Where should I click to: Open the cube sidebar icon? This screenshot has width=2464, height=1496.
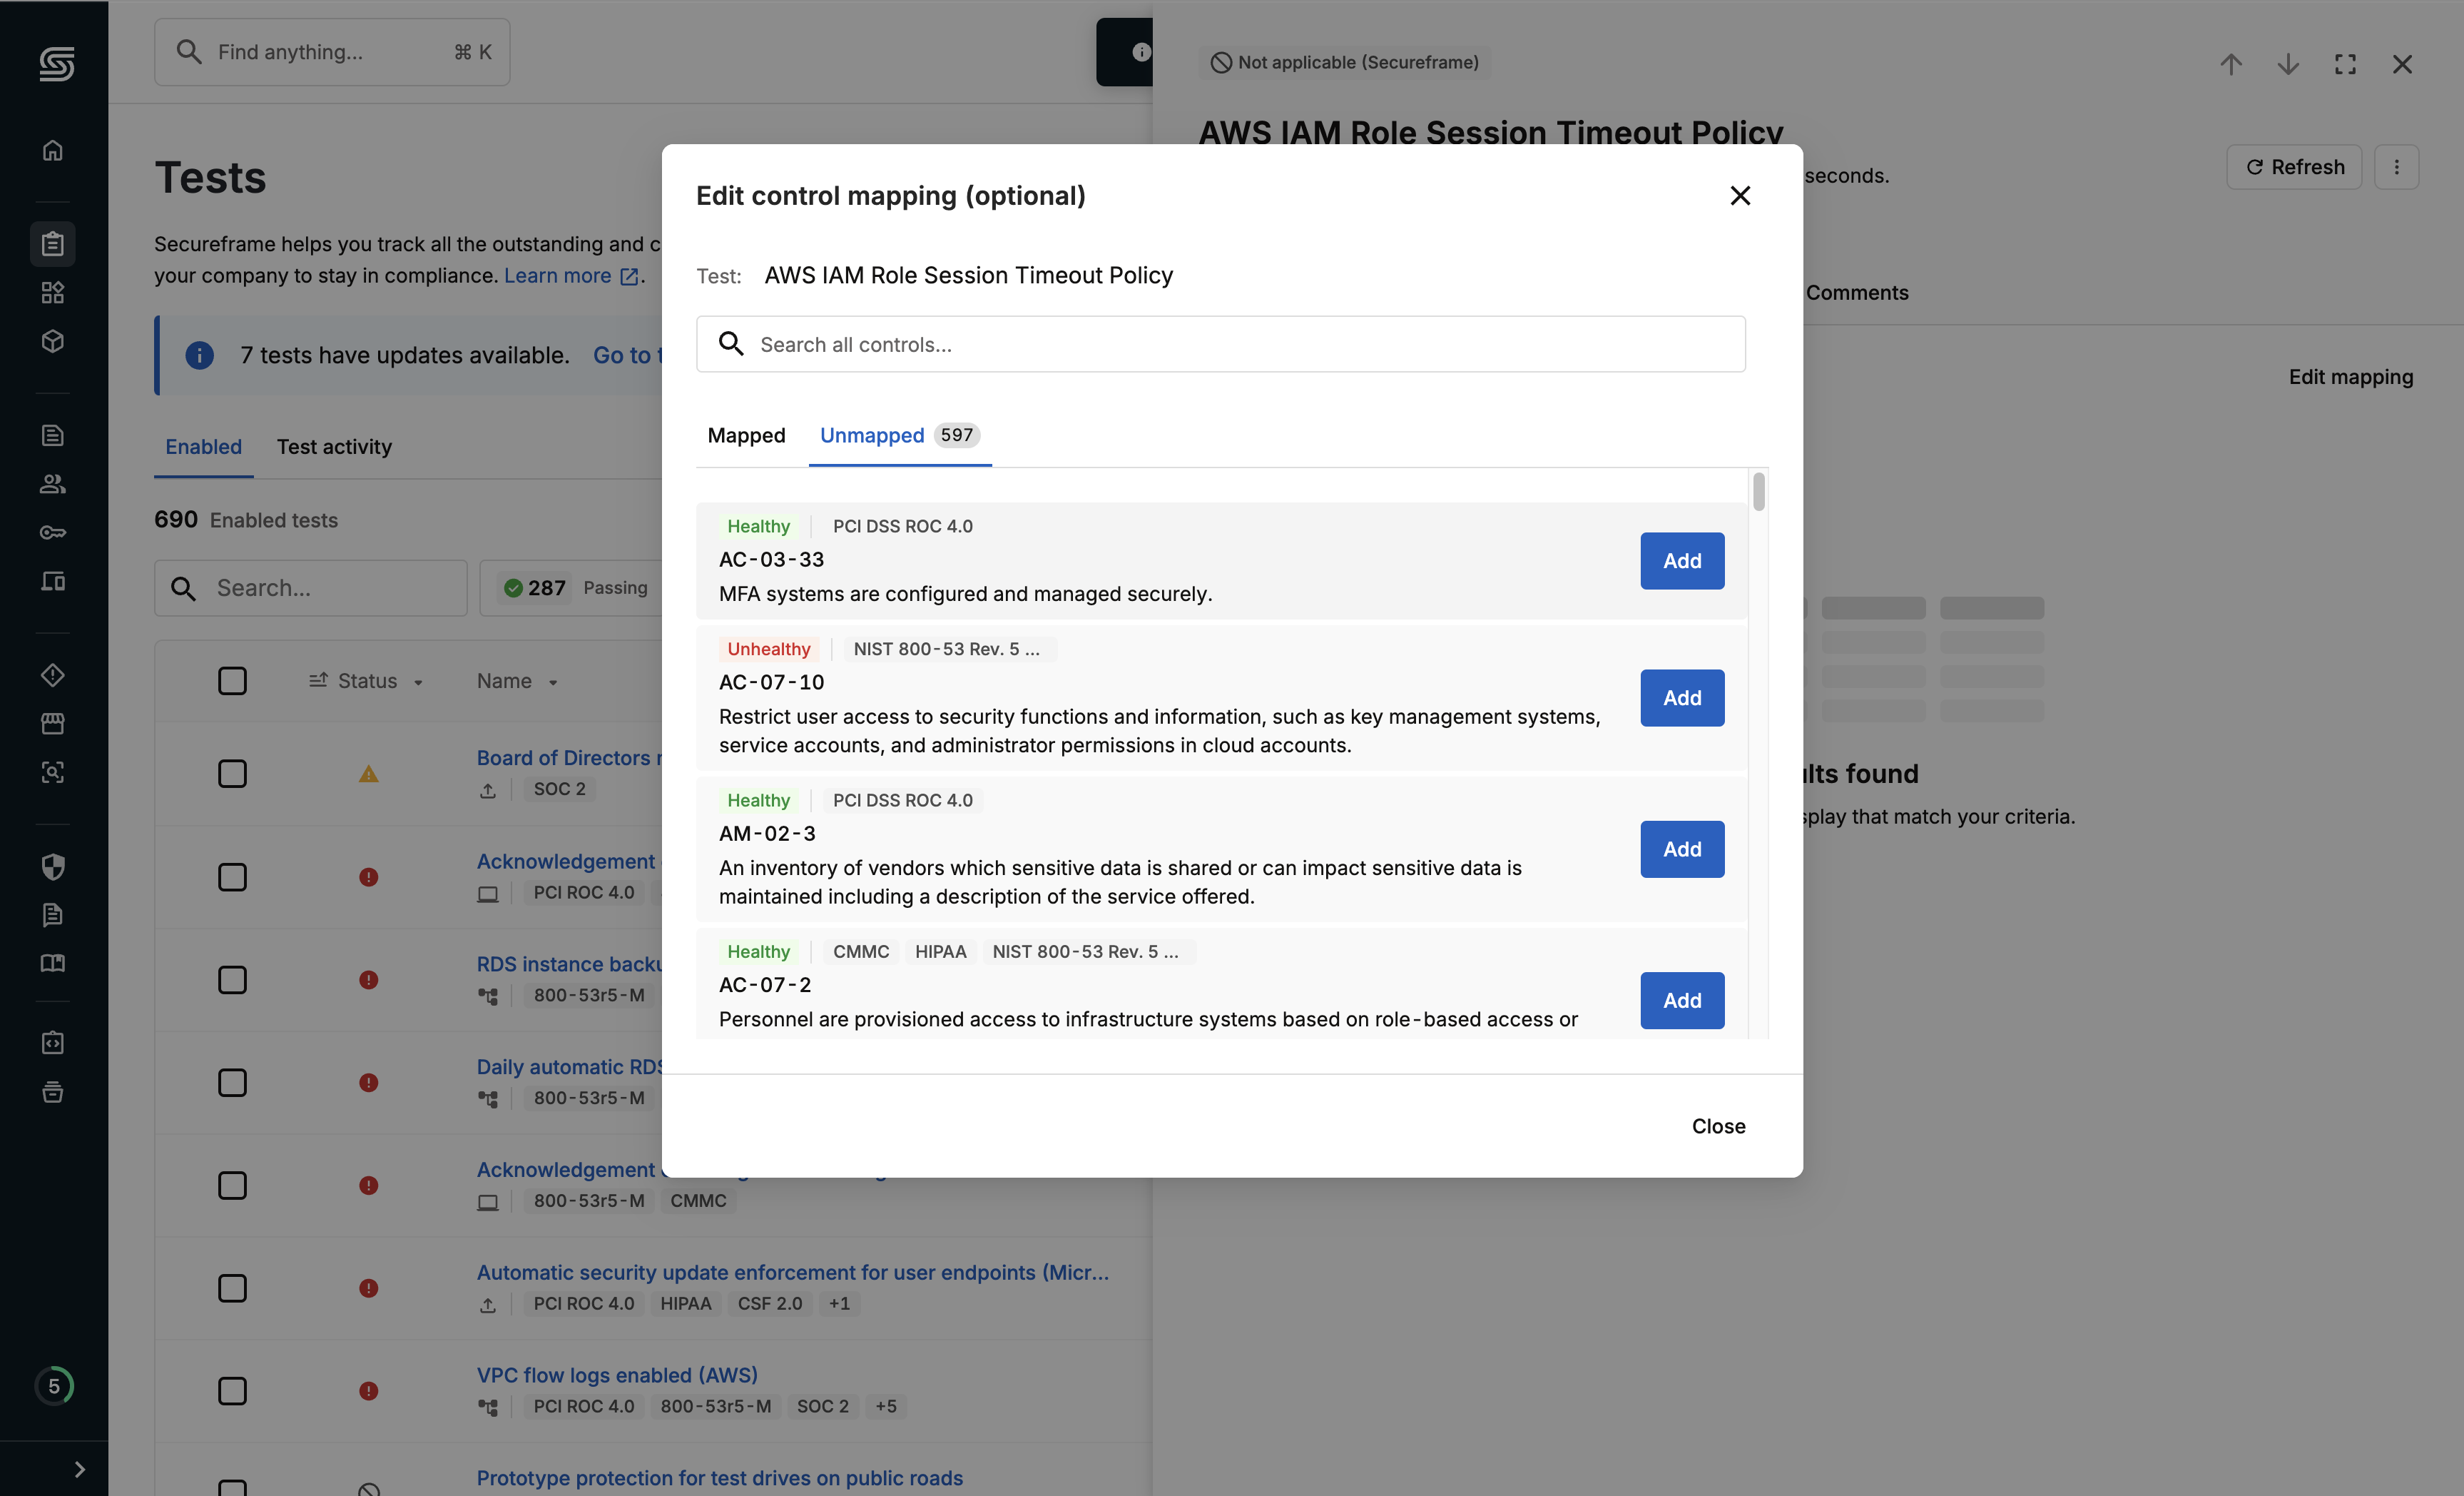(53, 341)
